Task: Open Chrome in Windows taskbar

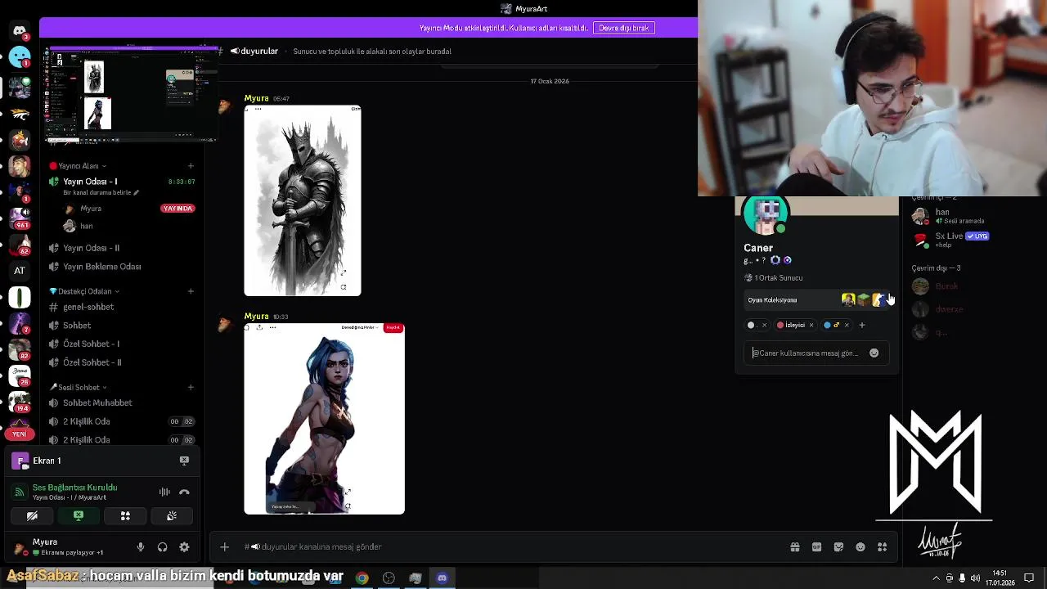Action: pyautogui.click(x=362, y=578)
